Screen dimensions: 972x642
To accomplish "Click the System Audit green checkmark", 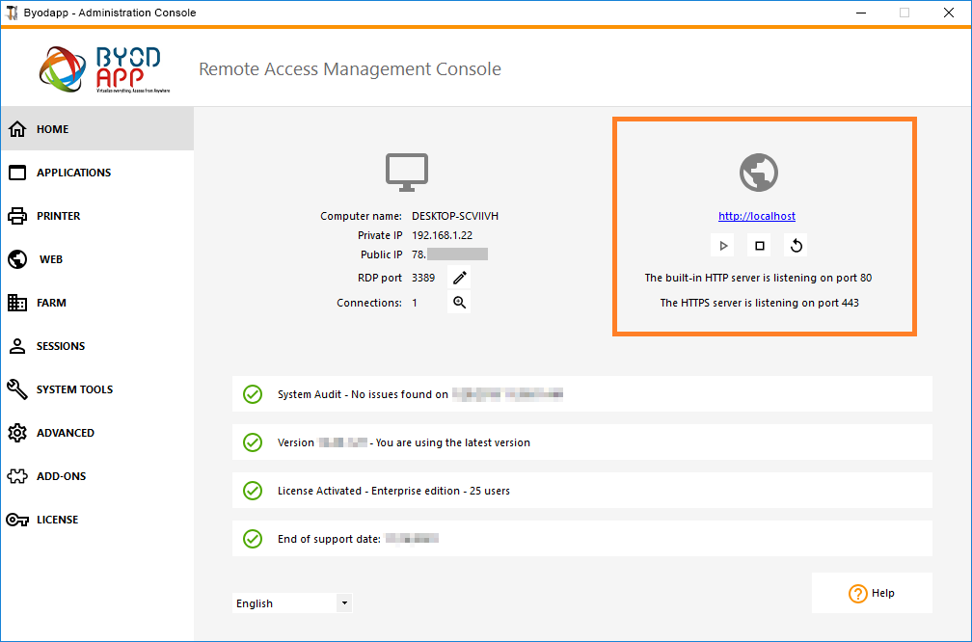I will click(x=253, y=394).
